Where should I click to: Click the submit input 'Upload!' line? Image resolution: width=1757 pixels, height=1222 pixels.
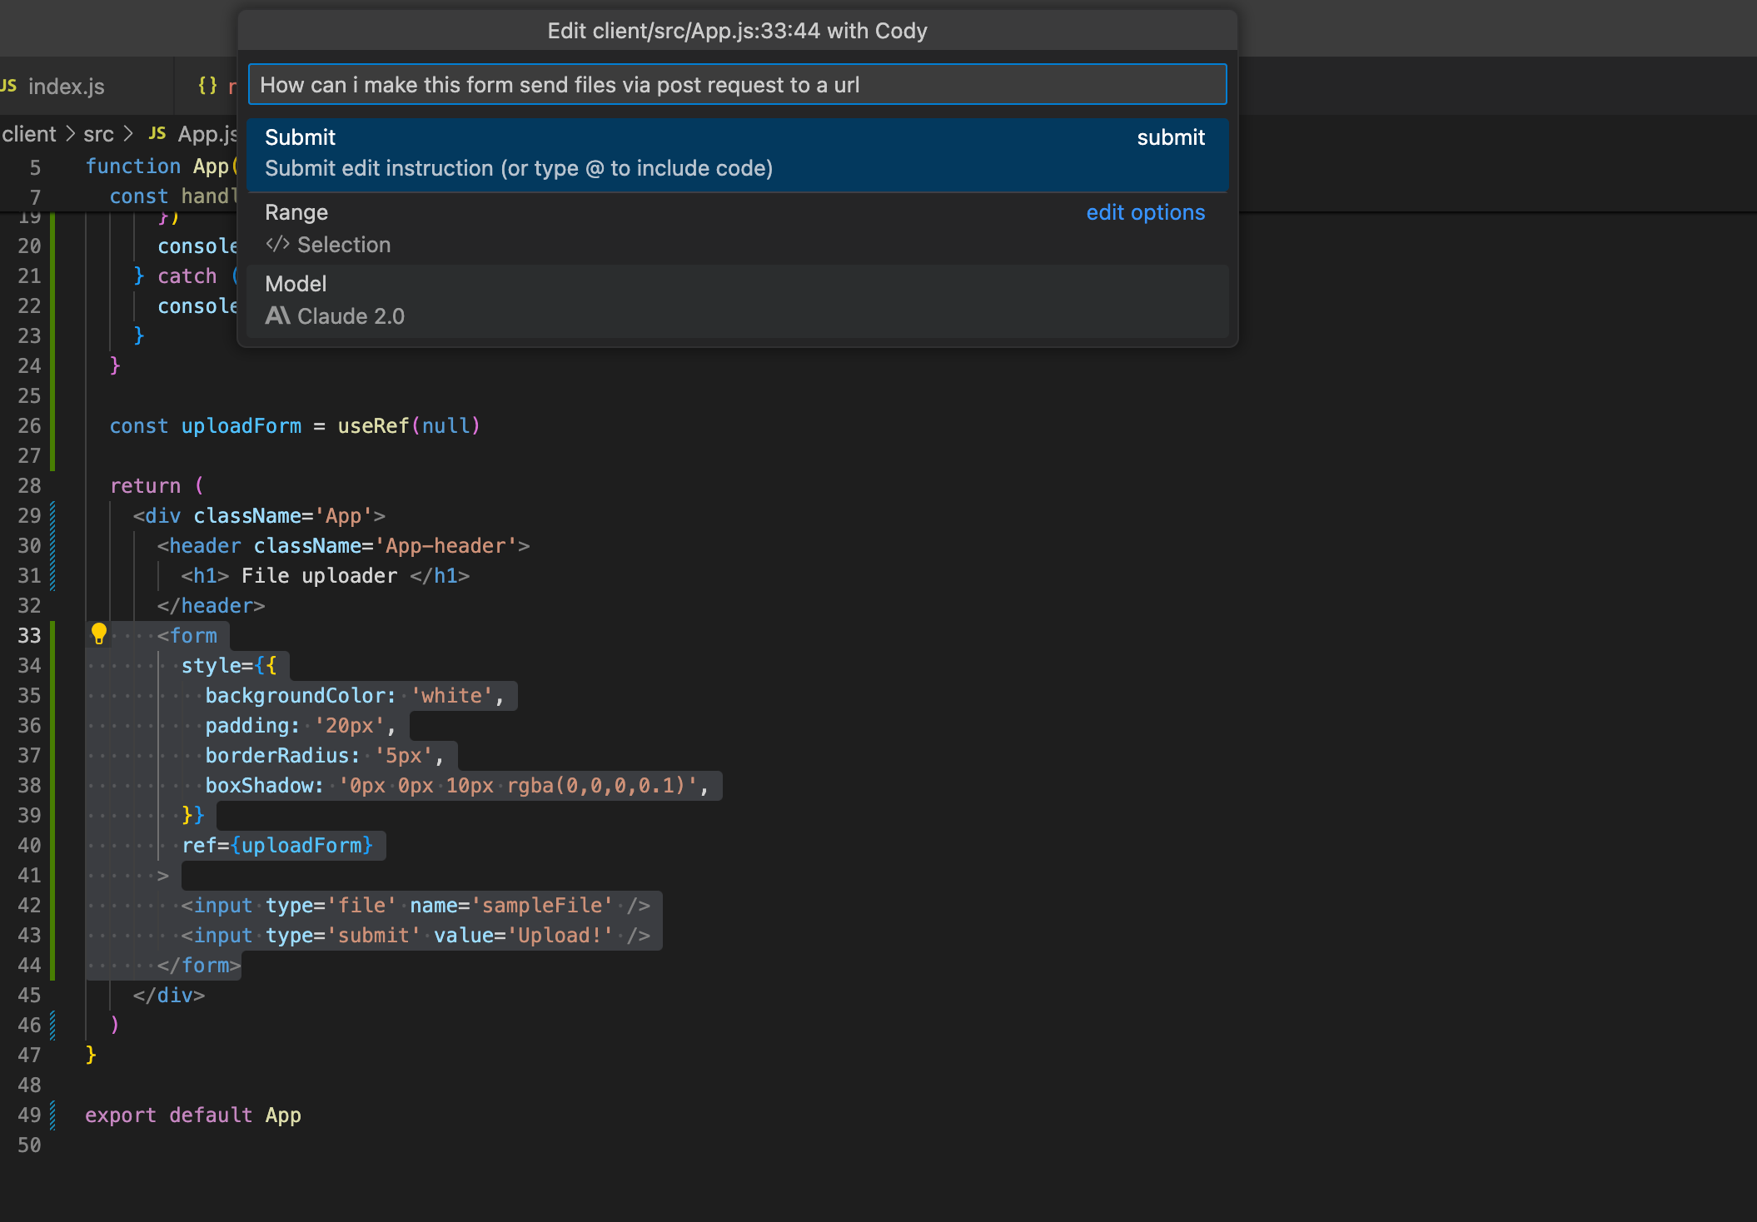point(416,936)
